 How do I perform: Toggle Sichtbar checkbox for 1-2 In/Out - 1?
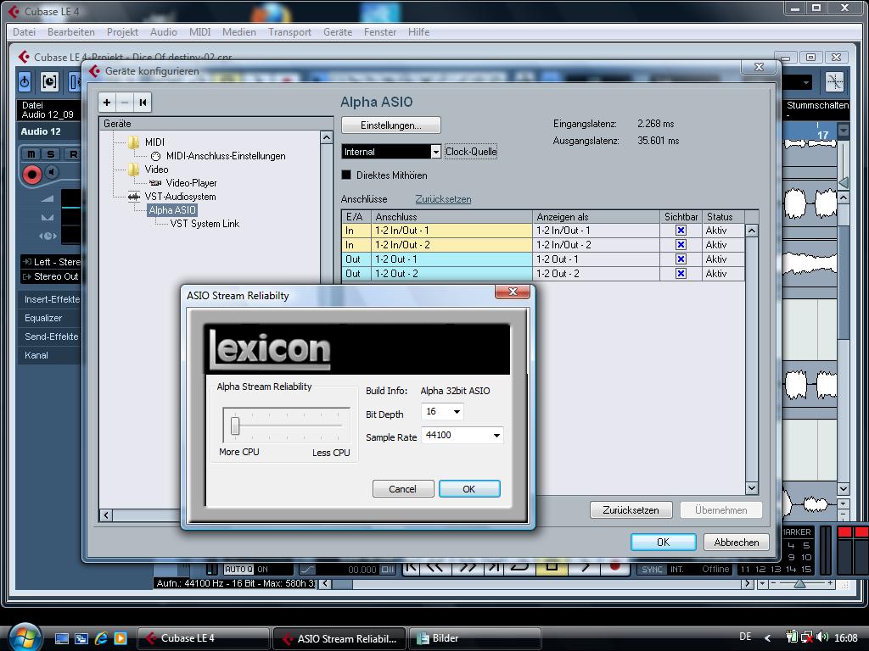click(681, 231)
